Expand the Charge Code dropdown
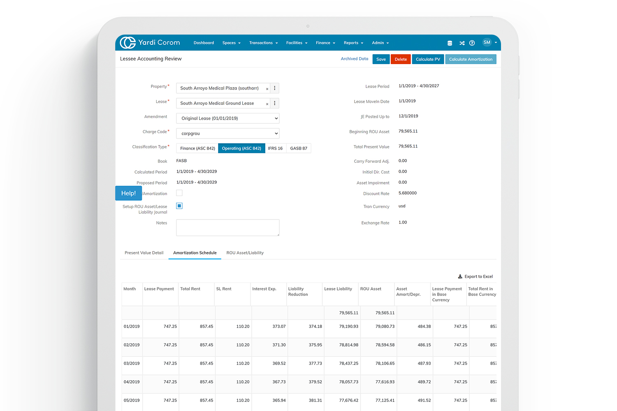 228,133
